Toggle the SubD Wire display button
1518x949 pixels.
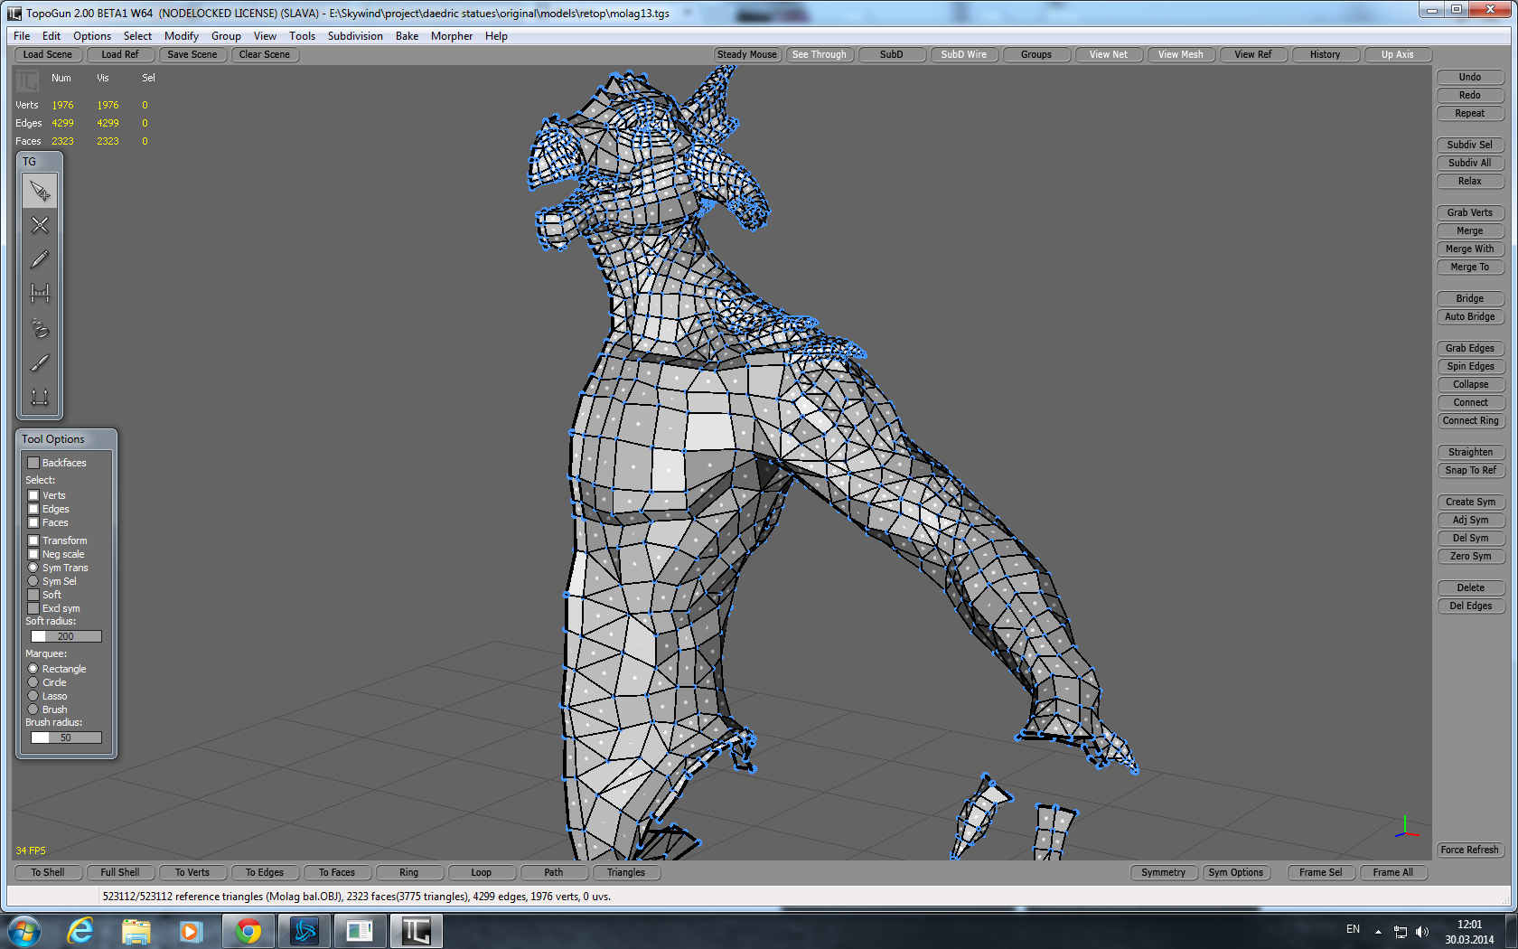click(x=964, y=54)
